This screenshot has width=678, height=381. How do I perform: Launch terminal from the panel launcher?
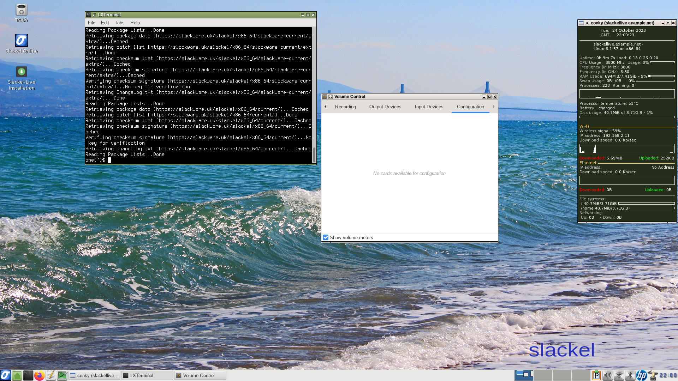click(28, 375)
